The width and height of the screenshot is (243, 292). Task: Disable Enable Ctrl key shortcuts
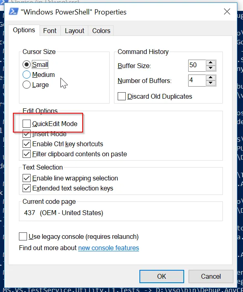click(27, 144)
